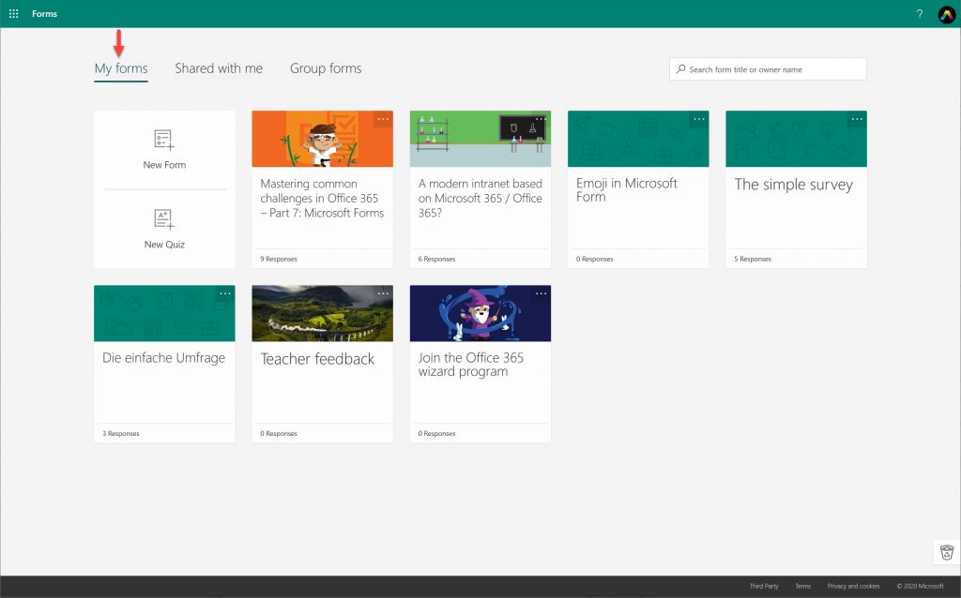
Task: Open 'A modern intranet based on Microsoft 365' form
Action: (480, 199)
